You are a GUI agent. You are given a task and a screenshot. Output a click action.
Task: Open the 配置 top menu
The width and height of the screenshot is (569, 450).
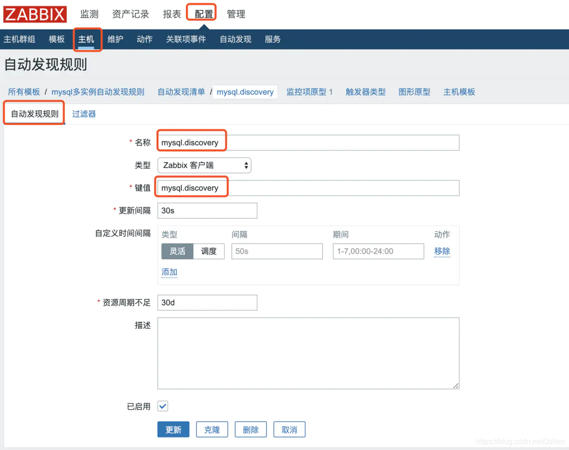click(204, 14)
